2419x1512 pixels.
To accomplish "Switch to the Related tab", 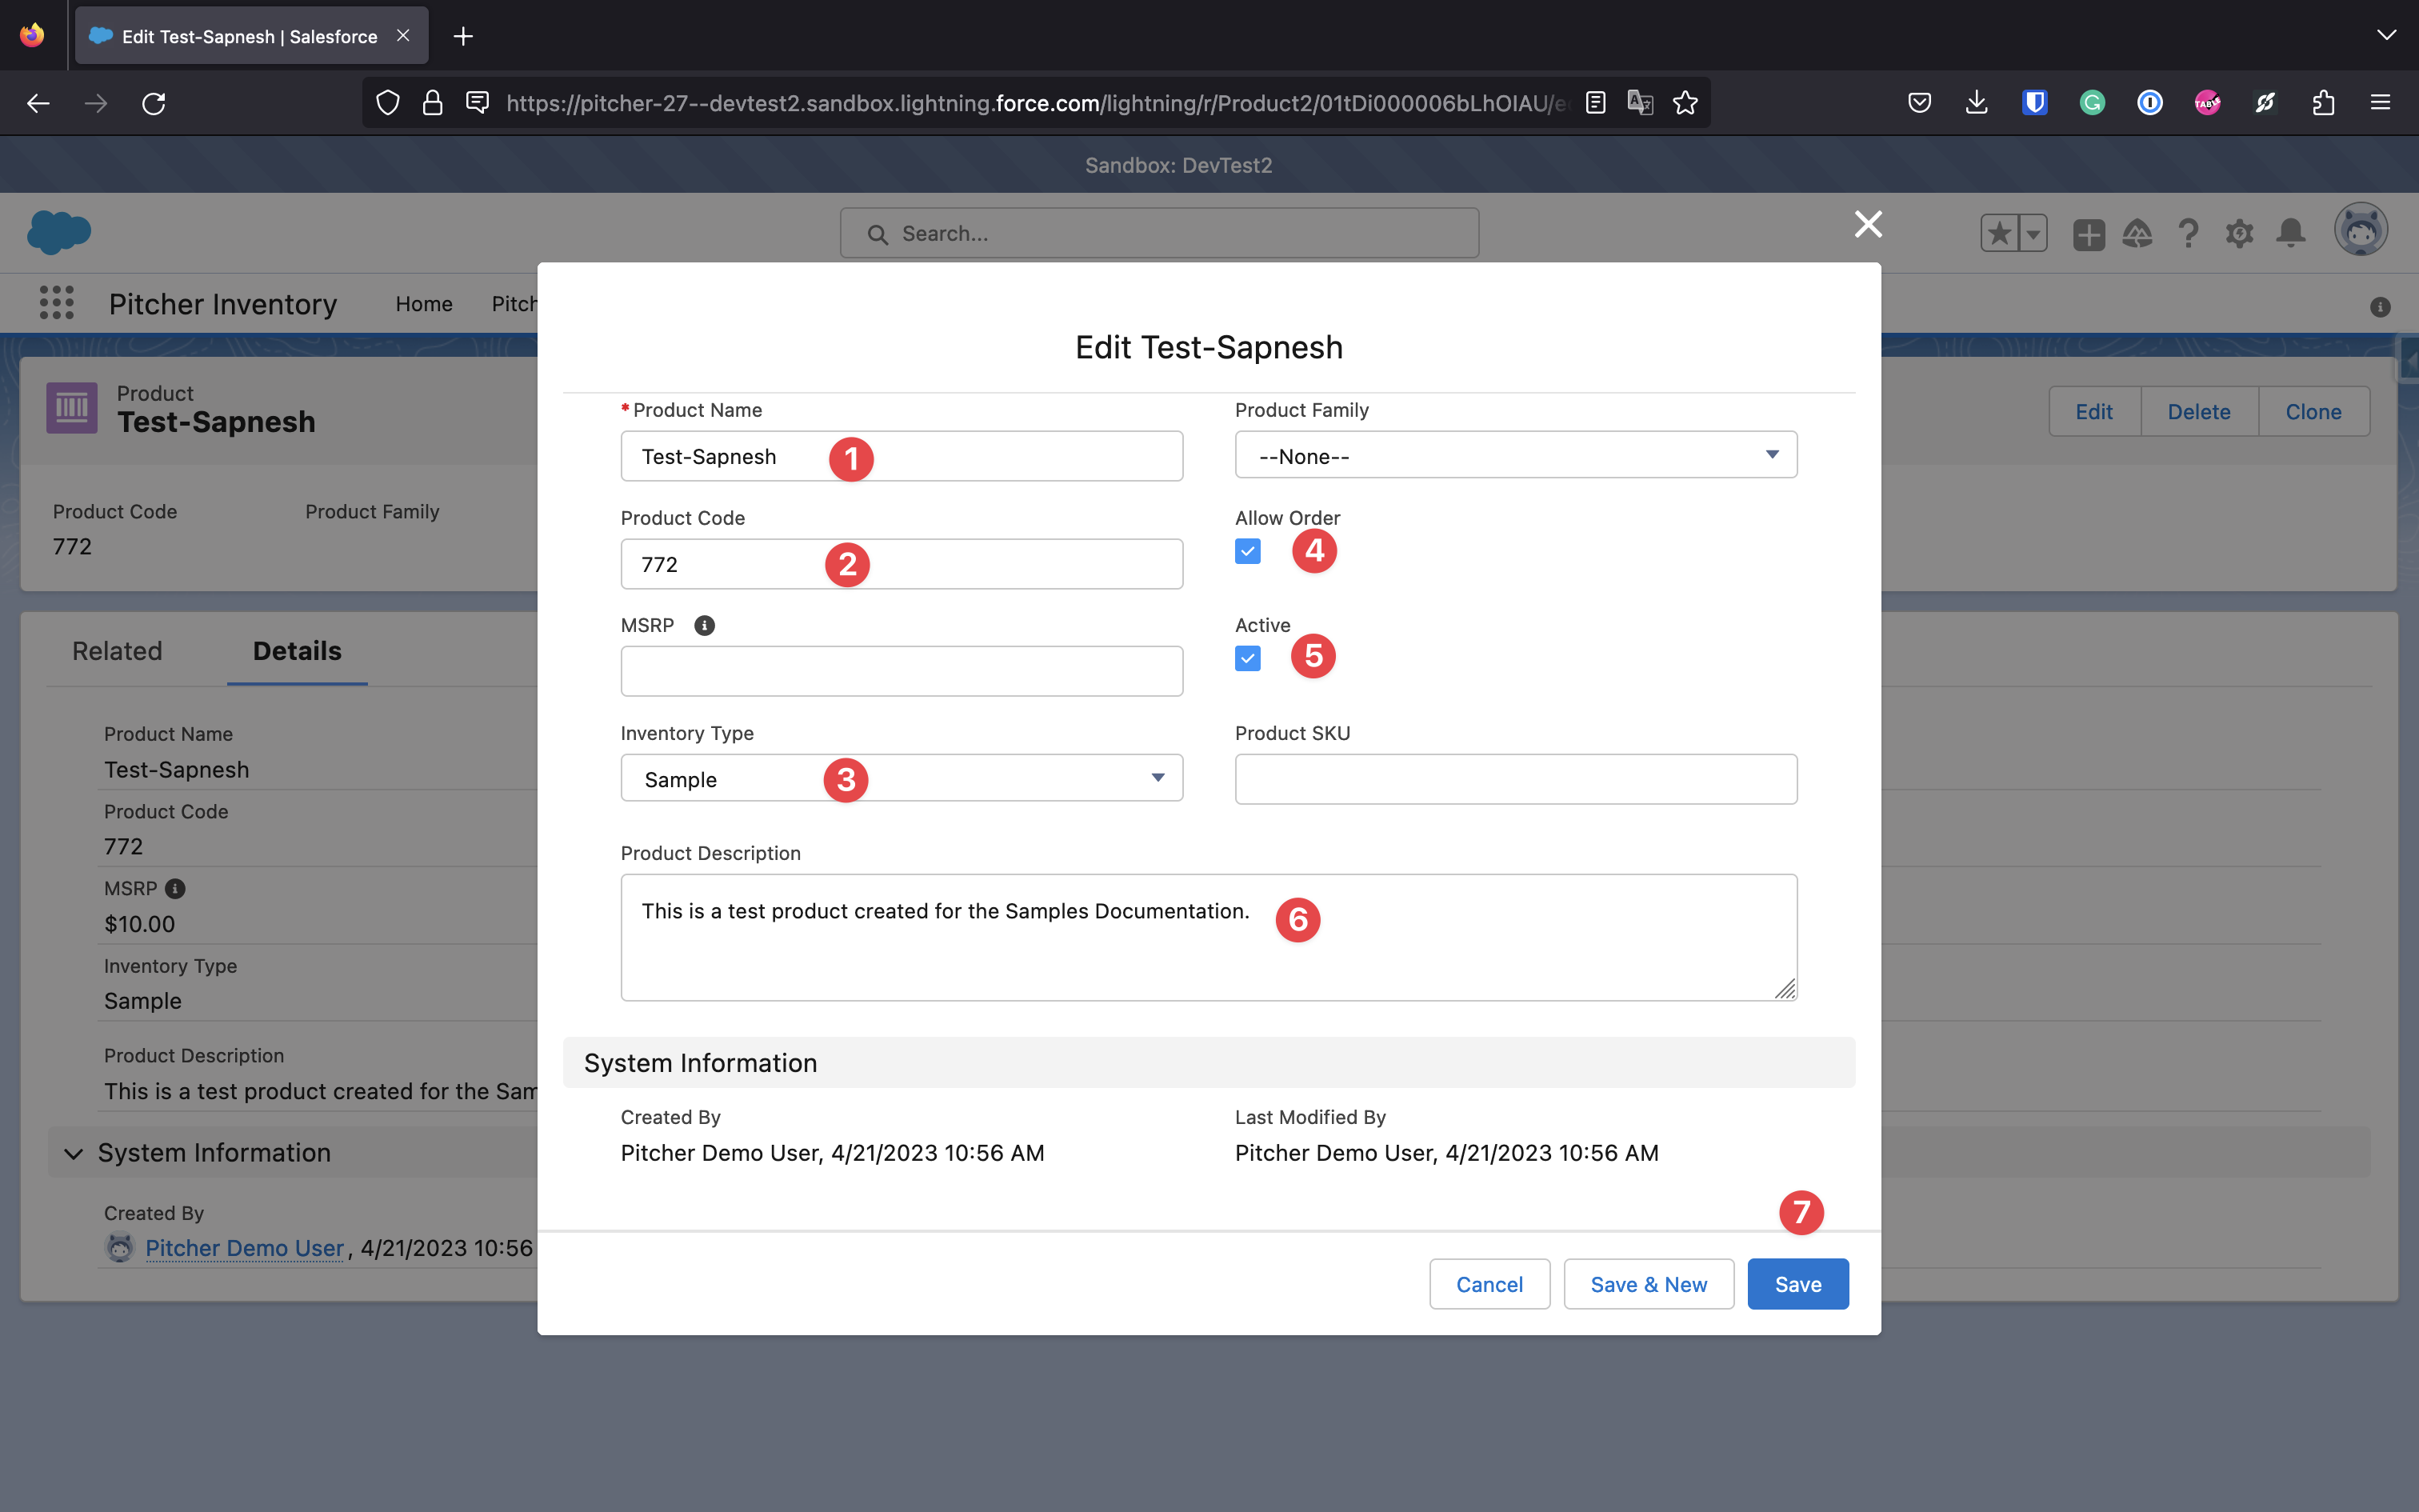I will click(117, 651).
